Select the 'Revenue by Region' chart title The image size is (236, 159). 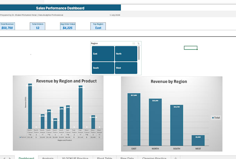click(x=169, y=82)
